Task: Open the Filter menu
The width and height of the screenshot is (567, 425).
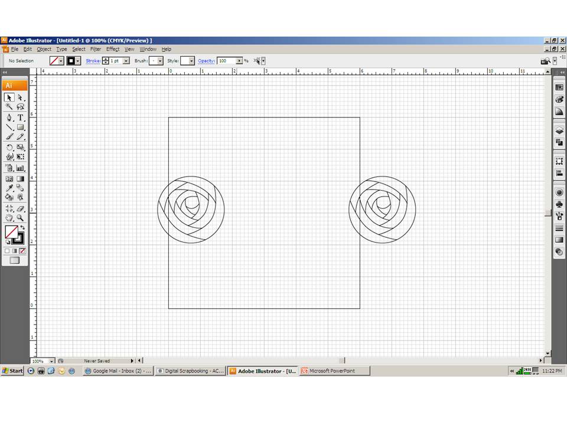Action: 95,49
